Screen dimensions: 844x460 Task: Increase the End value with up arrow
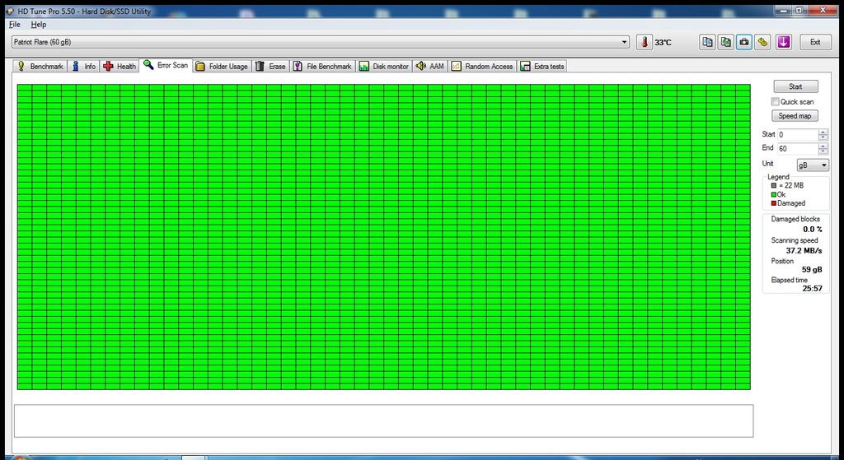coord(823,146)
